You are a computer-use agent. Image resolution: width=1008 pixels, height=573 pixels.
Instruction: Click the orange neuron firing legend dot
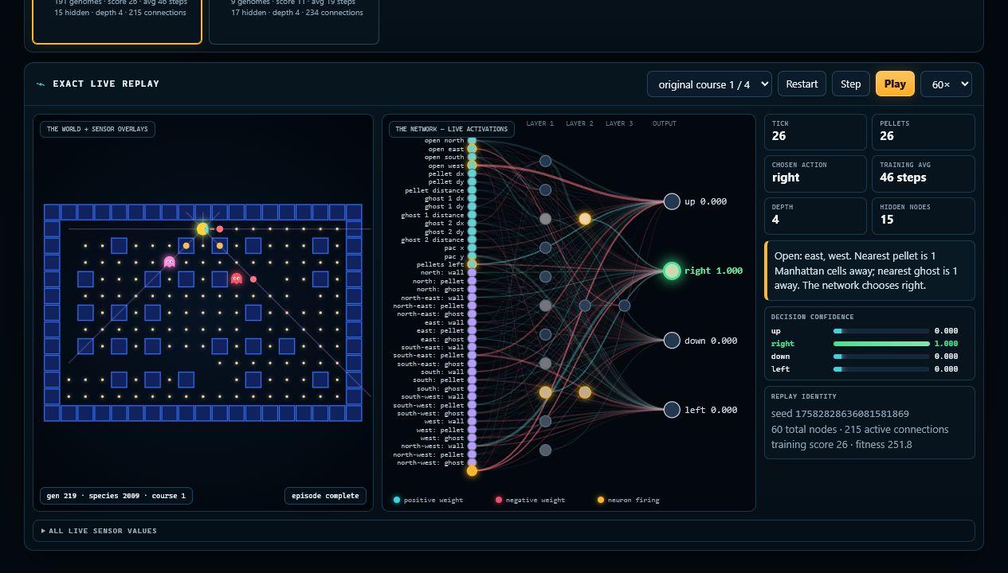[601, 500]
